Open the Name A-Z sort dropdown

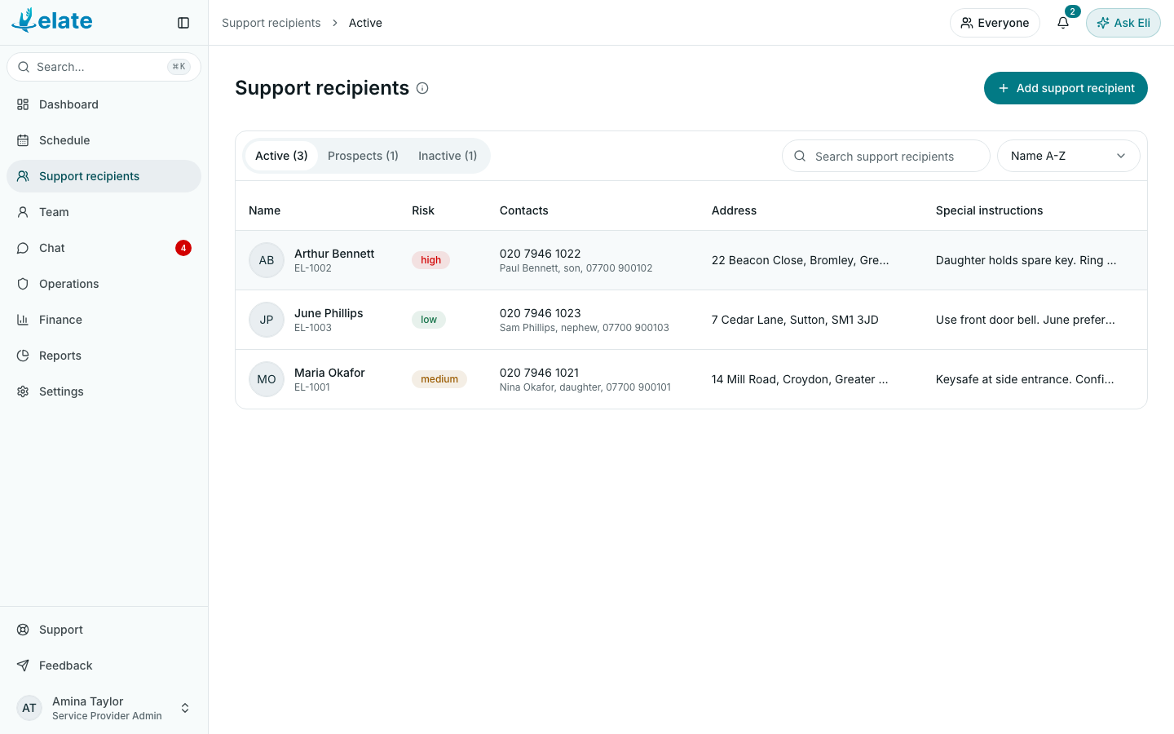(1068, 156)
